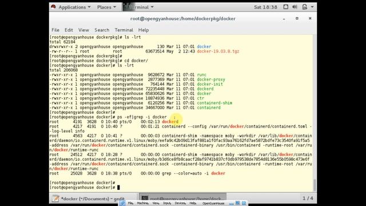Open the Applications menu in top panel
Screen dimensions: 366x206
click(74, 7)
